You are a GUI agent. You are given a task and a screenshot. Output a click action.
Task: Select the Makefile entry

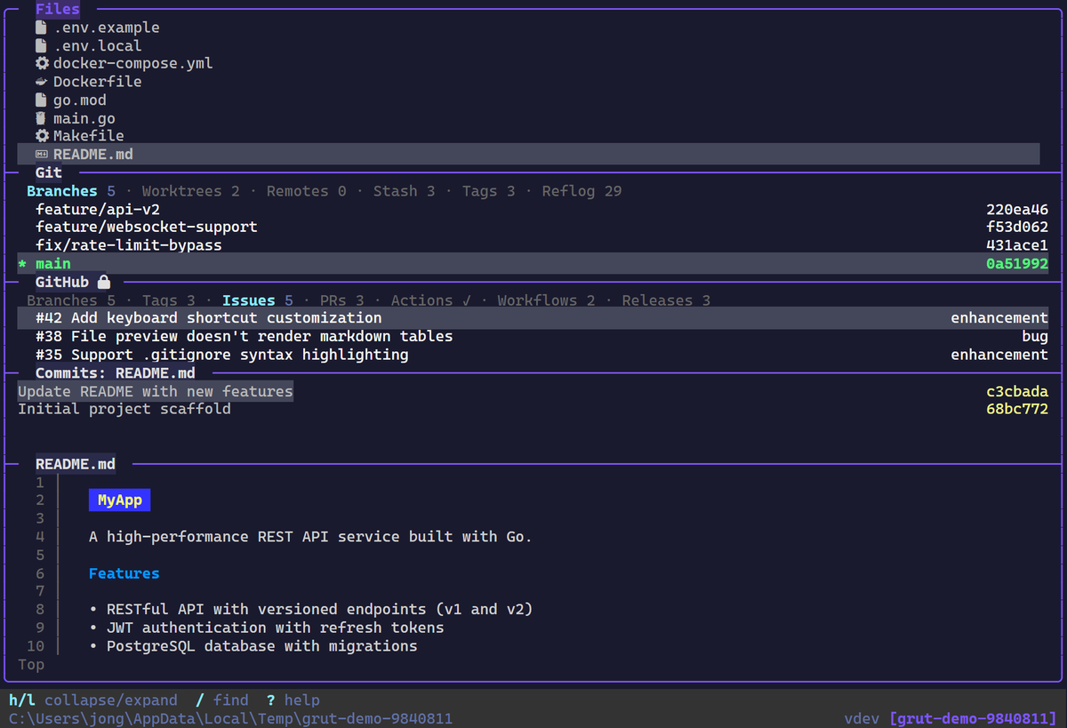[x=89, y=136]
